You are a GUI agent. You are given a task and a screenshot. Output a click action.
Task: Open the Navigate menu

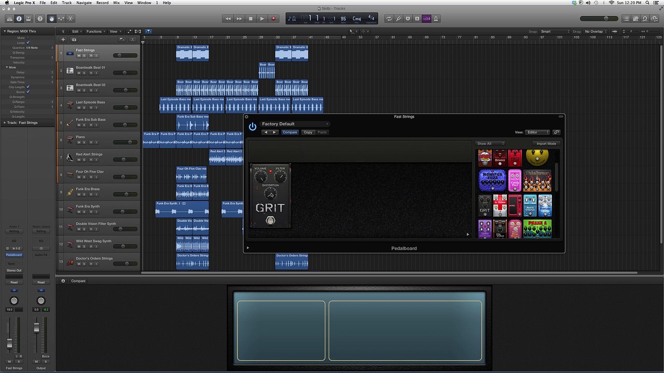84,3
